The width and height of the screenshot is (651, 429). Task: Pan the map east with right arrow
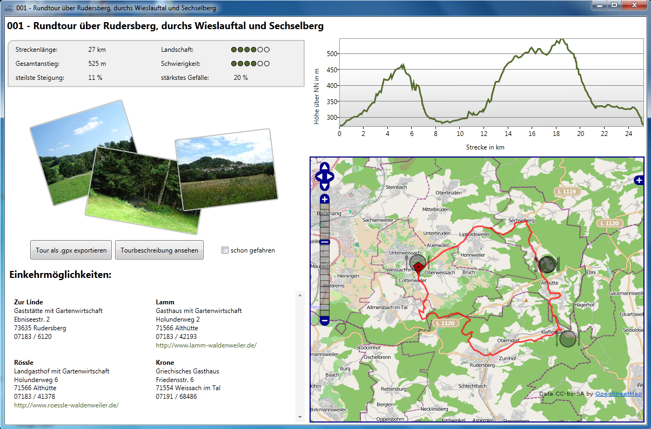tap(332, 176)
